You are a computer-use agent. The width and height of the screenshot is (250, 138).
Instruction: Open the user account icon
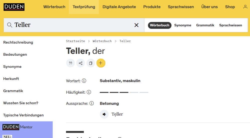[x=245, y=7]
